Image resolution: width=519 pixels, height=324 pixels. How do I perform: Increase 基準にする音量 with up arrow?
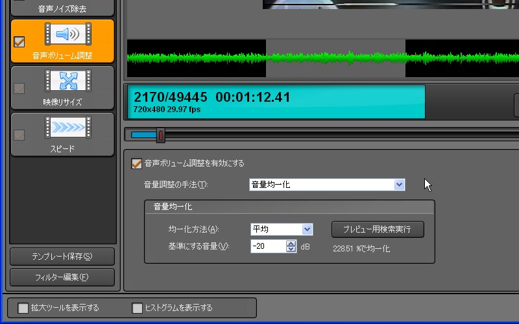pos(291,244)
